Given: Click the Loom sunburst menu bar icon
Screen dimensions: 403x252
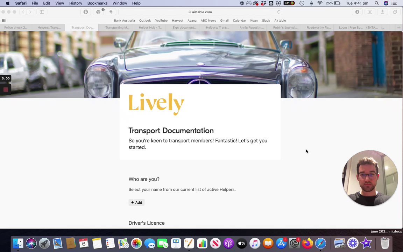Looking at the screenshot, I should (x=242, y=3).
